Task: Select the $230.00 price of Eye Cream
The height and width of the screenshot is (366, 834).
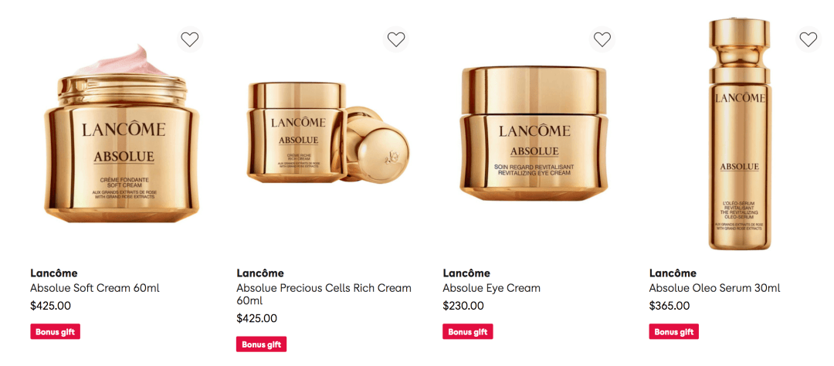Action: point(463,306)
